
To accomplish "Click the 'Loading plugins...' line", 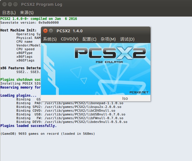I will 18,96.
